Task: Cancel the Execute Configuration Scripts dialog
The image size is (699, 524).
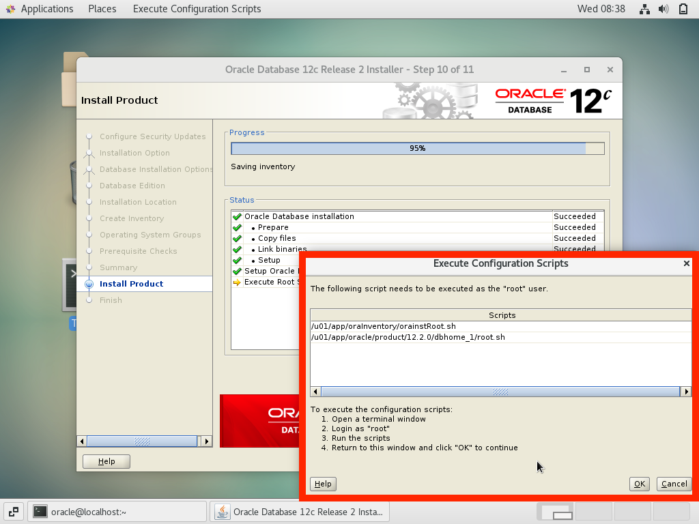Action: coord(674,484)
